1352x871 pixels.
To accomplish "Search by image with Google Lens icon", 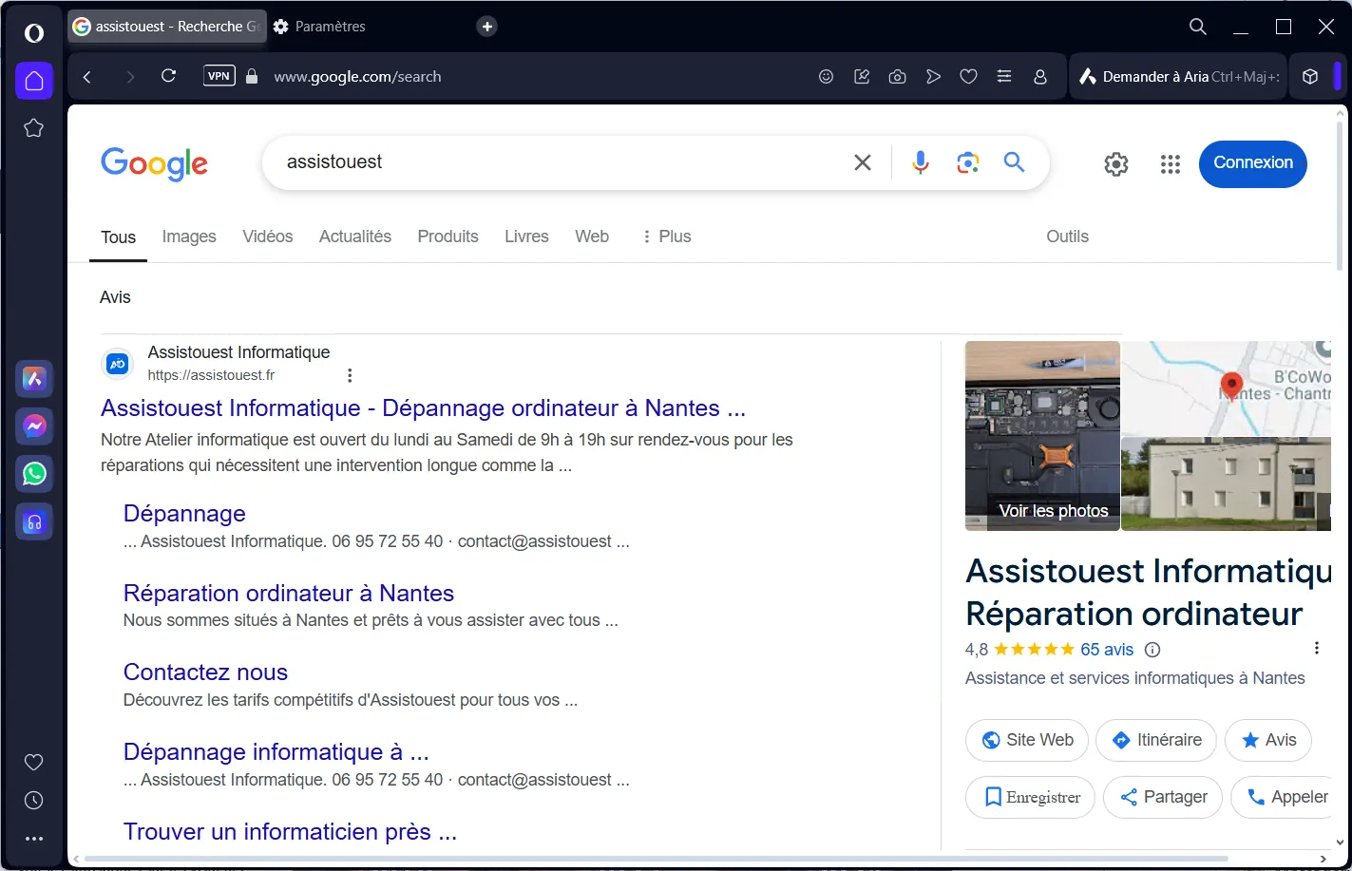I will [967, 162].
